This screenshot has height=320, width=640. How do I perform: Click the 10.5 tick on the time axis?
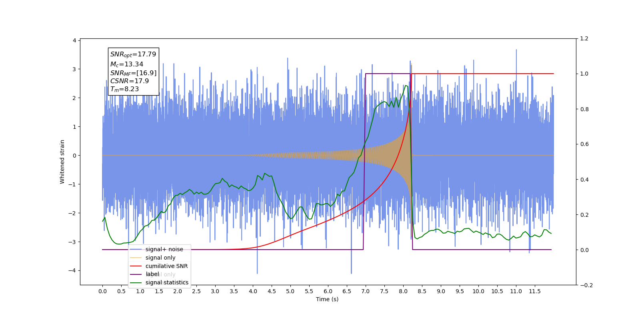tap(497, 291)
